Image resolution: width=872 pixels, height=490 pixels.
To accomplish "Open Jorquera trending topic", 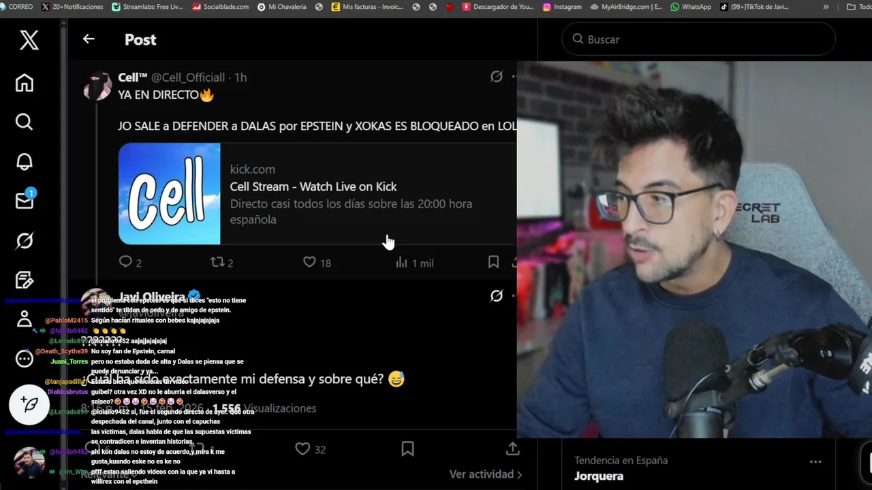I will coord(599,476).
